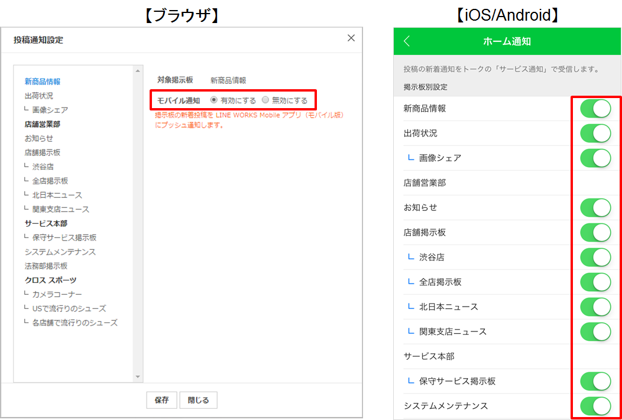Turn off the 画像シェア notification switch
The height and width of the screenshot is (420, 622).
tap(595, 158)
